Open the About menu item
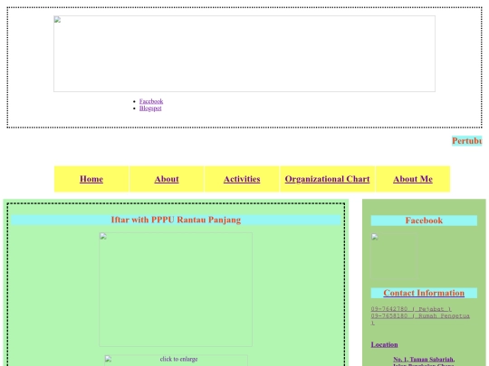This screenshot has height=366, width=489. (167, 179)
